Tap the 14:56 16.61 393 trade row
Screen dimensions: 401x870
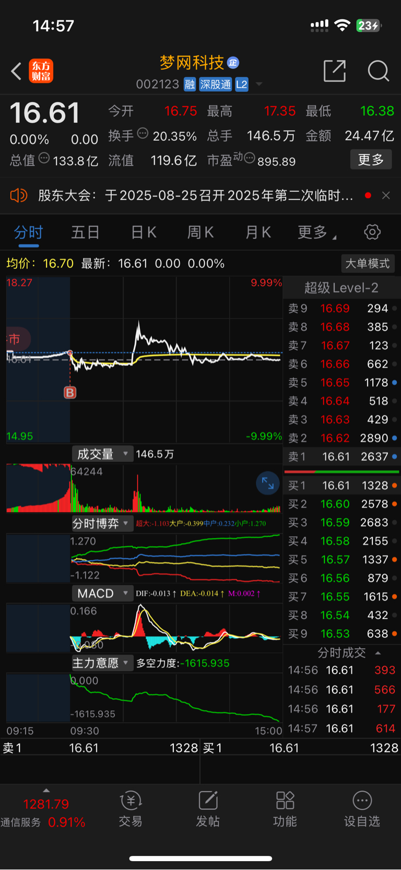pyautogui.click(x=342, y=670)
